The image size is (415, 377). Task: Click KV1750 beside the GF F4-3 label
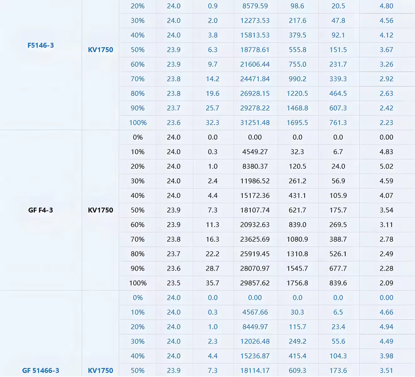(x=100, y=210)
